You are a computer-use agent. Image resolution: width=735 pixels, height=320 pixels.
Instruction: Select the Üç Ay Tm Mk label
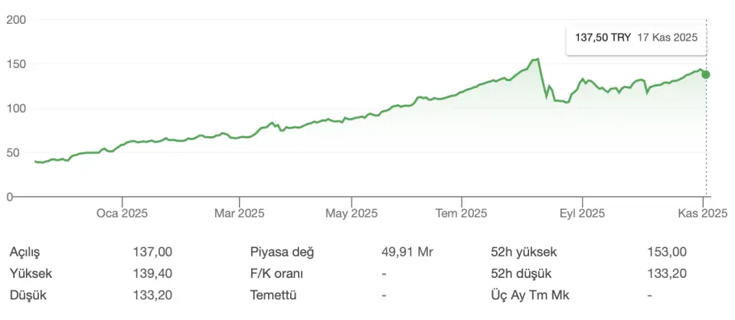point(530,295)
